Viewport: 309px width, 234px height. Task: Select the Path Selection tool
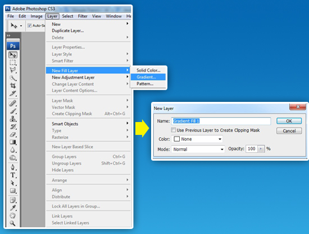click(13, 183)
